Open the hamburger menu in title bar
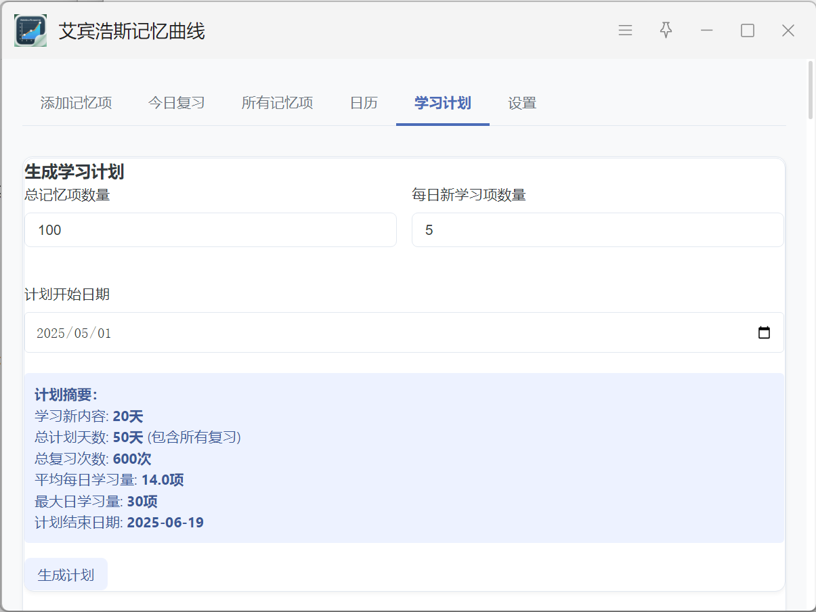 click(x=625, y=30)
